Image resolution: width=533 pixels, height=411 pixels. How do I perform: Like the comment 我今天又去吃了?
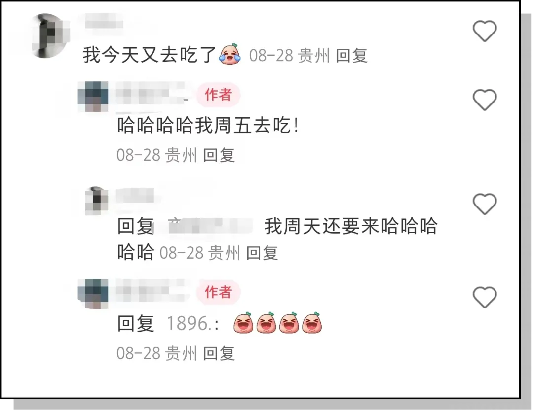[x=485, y=31]
